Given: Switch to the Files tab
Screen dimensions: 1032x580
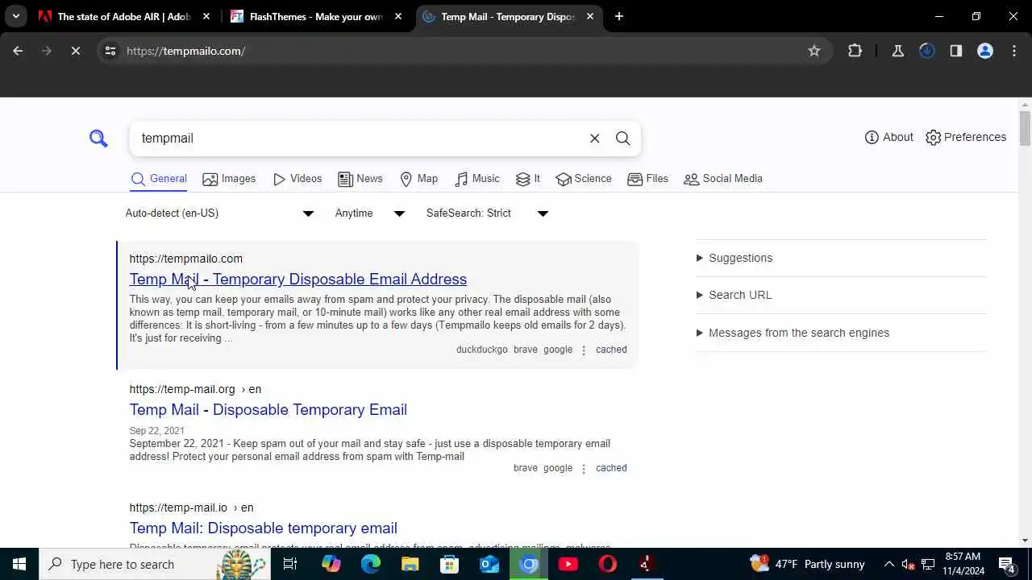Looking at the screenshot, I should click(x=647, y=179).
